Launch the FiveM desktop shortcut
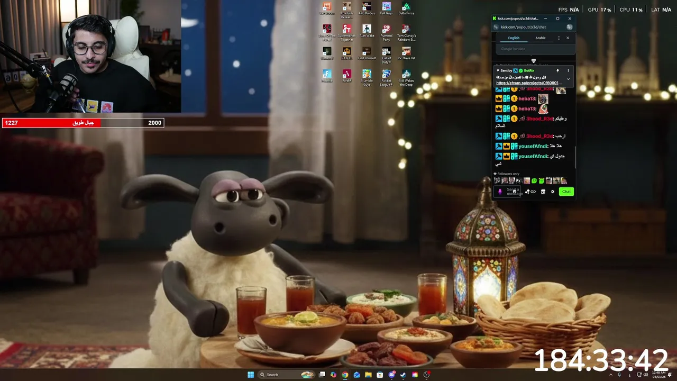677x381 pixels. (346, 76)
